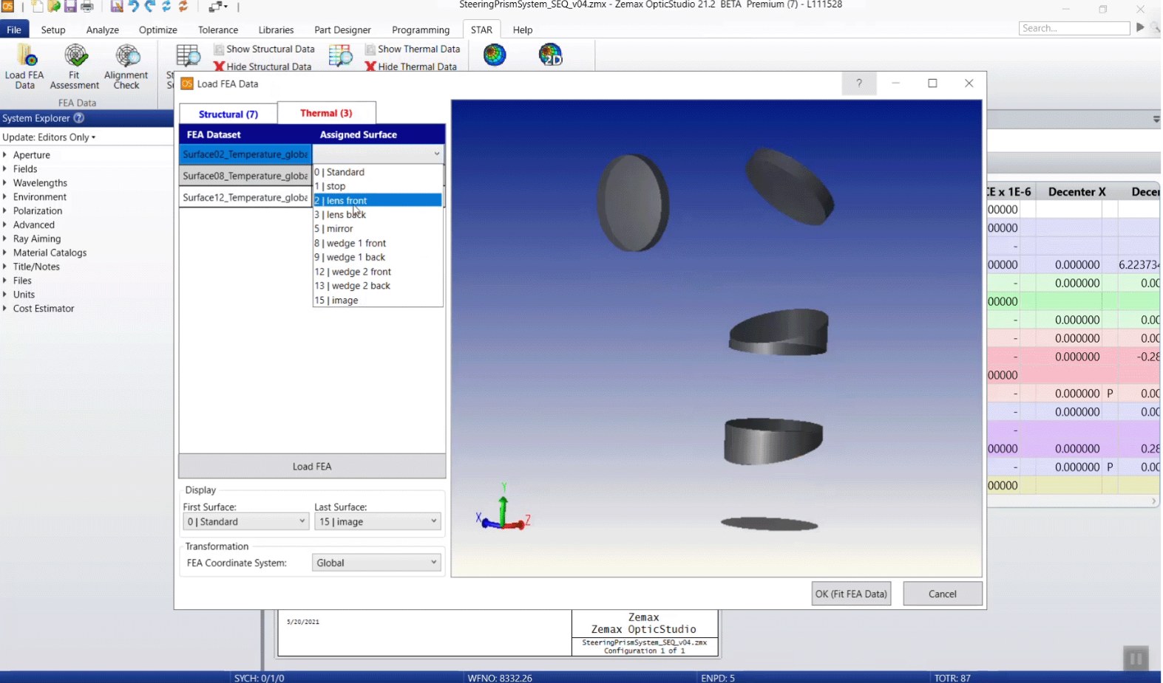Open the Programming ribbon tab

421,30
